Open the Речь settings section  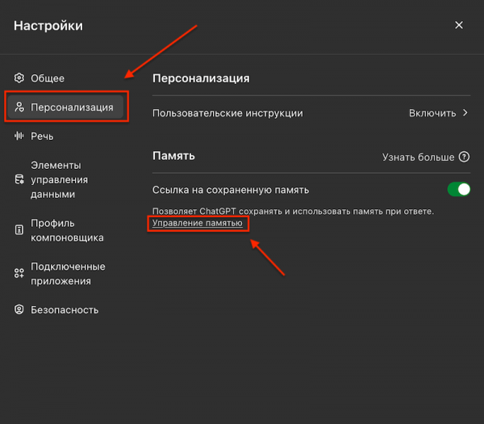click(x=42, y=136)
